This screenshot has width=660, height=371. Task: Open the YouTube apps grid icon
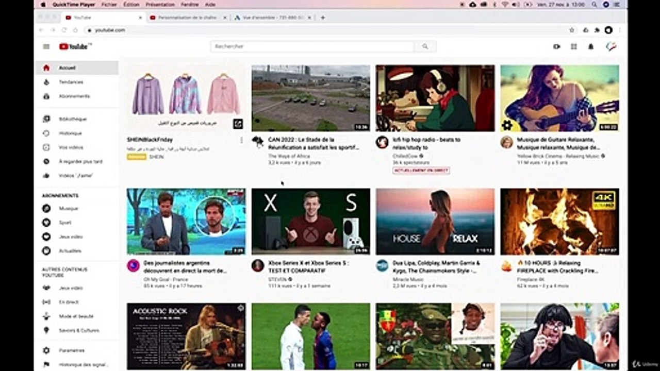[x=574, y=46]
